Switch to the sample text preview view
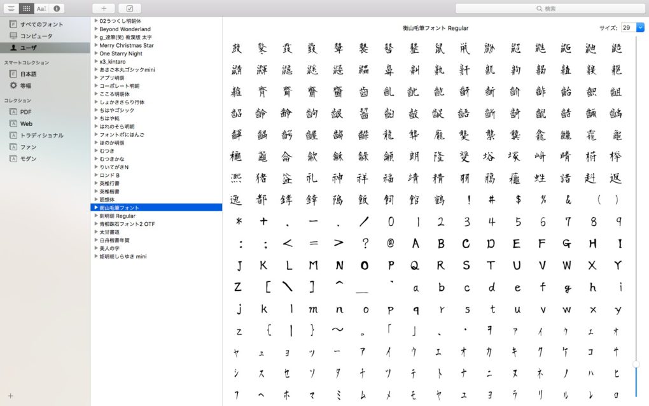The image size is (649, 406). [11, 8]
